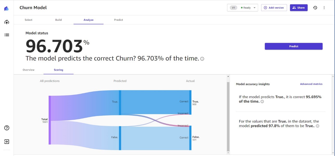Open the Advanced metrics link
Image resolution: width=335 pixels, height=156 pixels.
click(x=311, y=84)
